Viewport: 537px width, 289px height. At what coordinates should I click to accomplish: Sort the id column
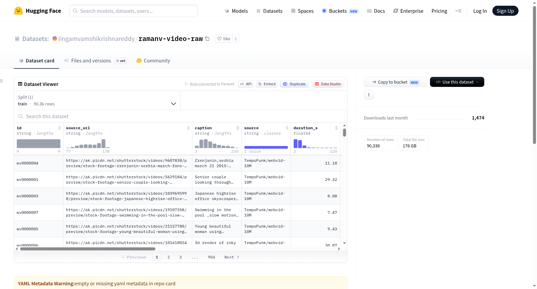pos(59,128)
